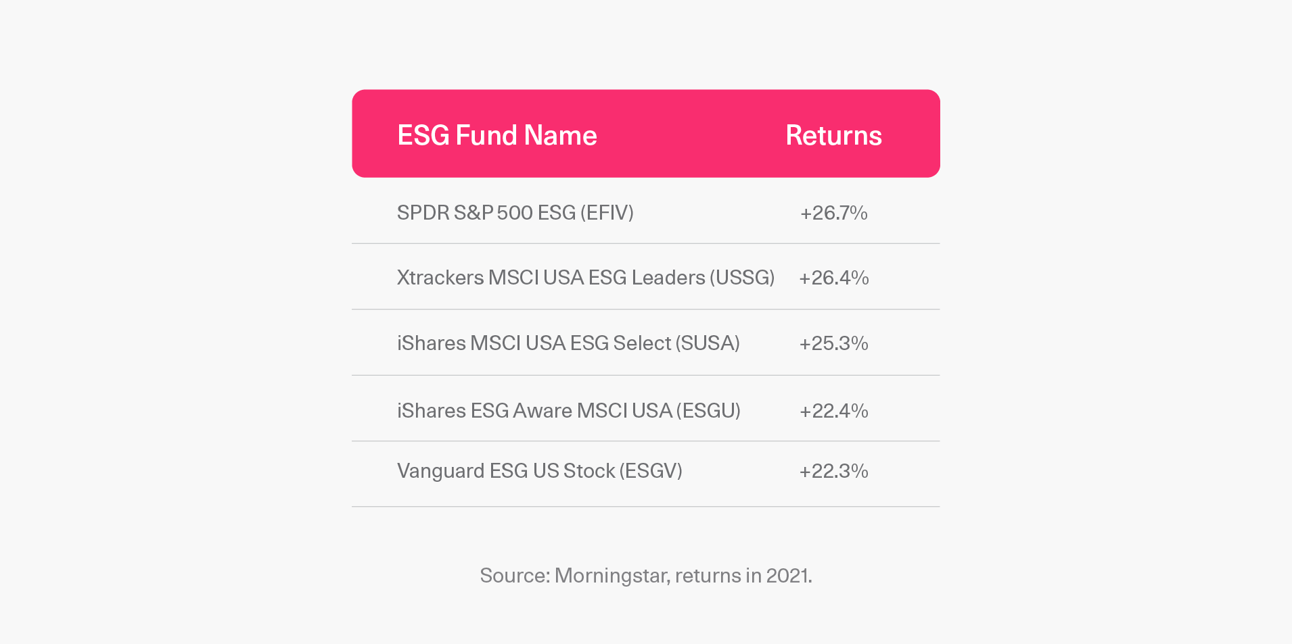Click the SUSA ticker in parentheses

708,343
